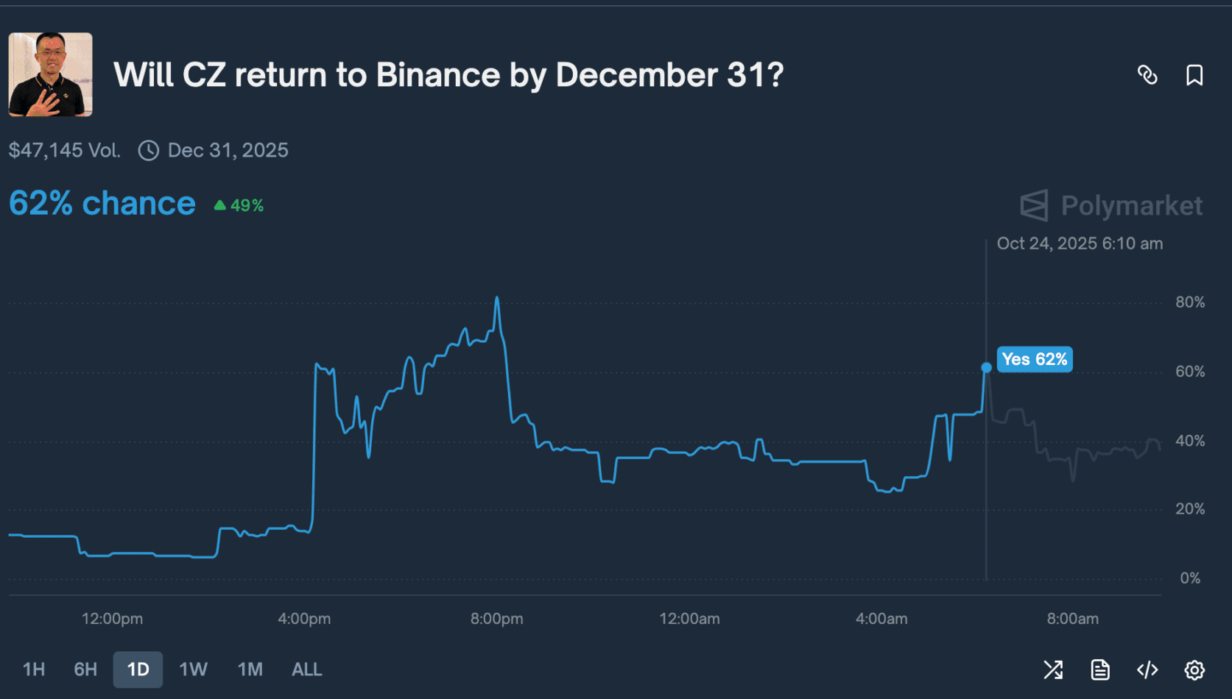Select the 1W time range
The height and width of the screenshot is (699, 1232).
(193, 670)
